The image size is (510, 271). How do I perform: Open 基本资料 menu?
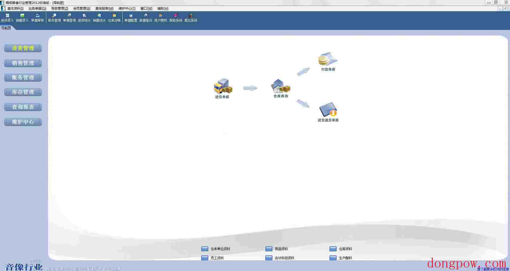[x=16, y=9]
